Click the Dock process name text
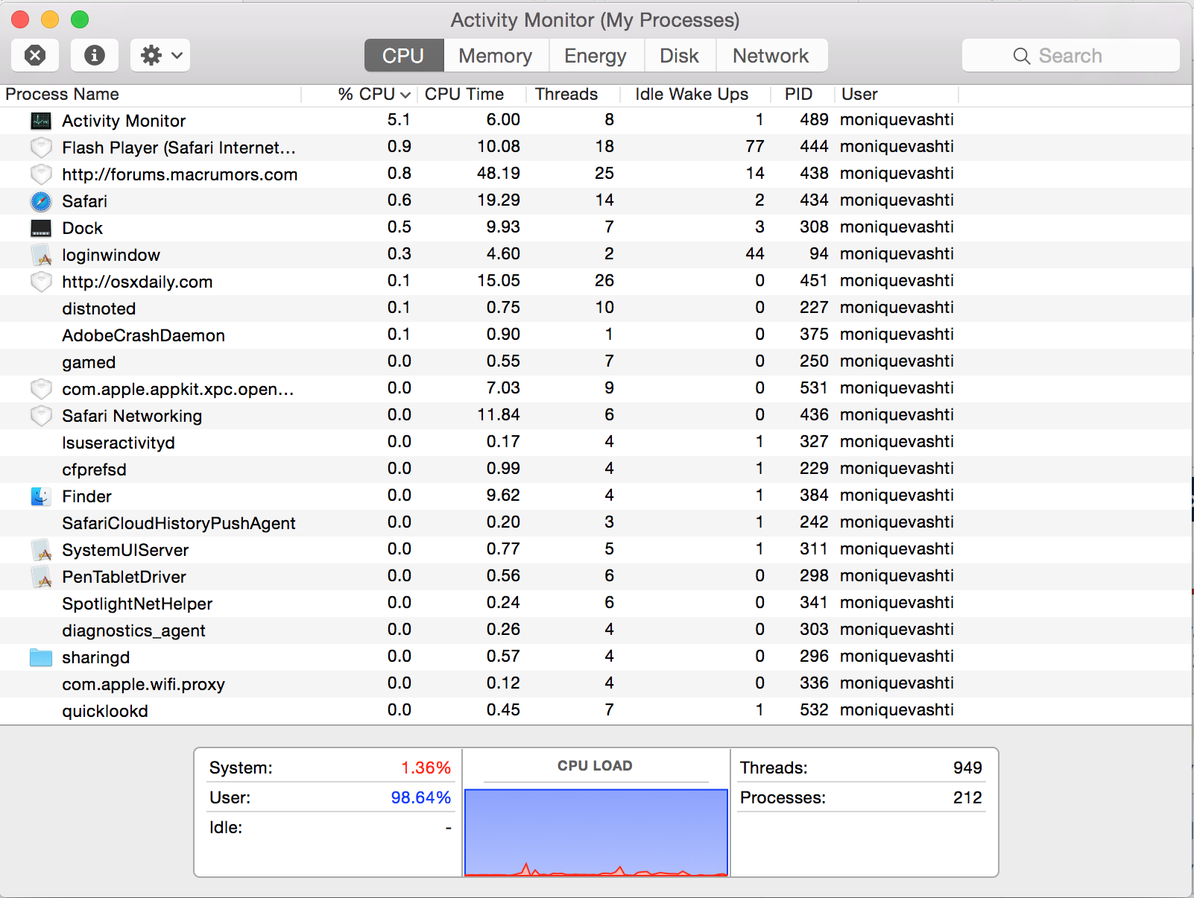Viewport: 1194px width, 898px height. click(82, 228)
